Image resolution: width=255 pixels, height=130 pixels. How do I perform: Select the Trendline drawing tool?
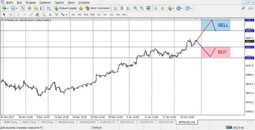[x=31, y=15]
